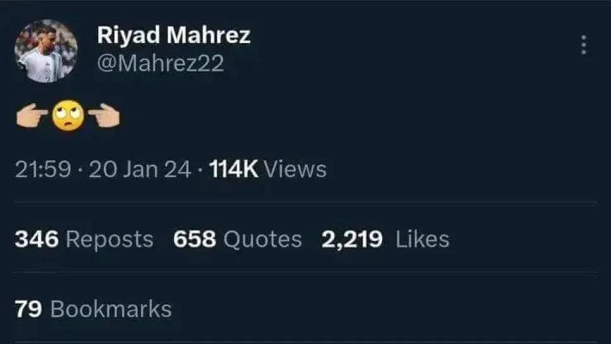This screenshot has height=344, width=611.
Task: Click the eye-roll face emoji
Action: coord(68,115)
